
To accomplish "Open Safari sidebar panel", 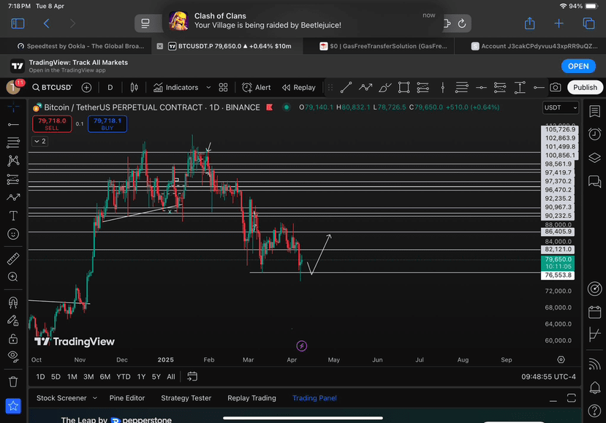I will [x=18, y=23].
